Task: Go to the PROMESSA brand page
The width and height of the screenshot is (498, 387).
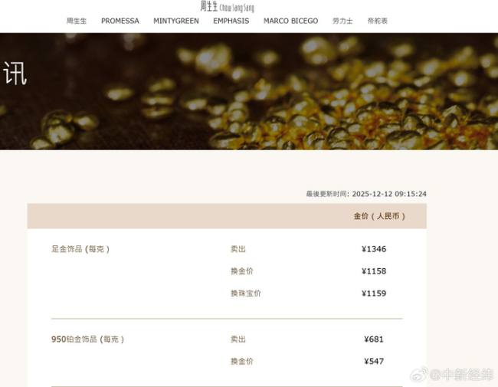Action: (x=120, y=21)
